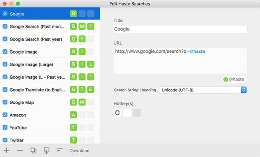The width and height of the screenshot is (260, 157).
Task: Click the green T hotkey badge for Twitter
Action: 73,140
